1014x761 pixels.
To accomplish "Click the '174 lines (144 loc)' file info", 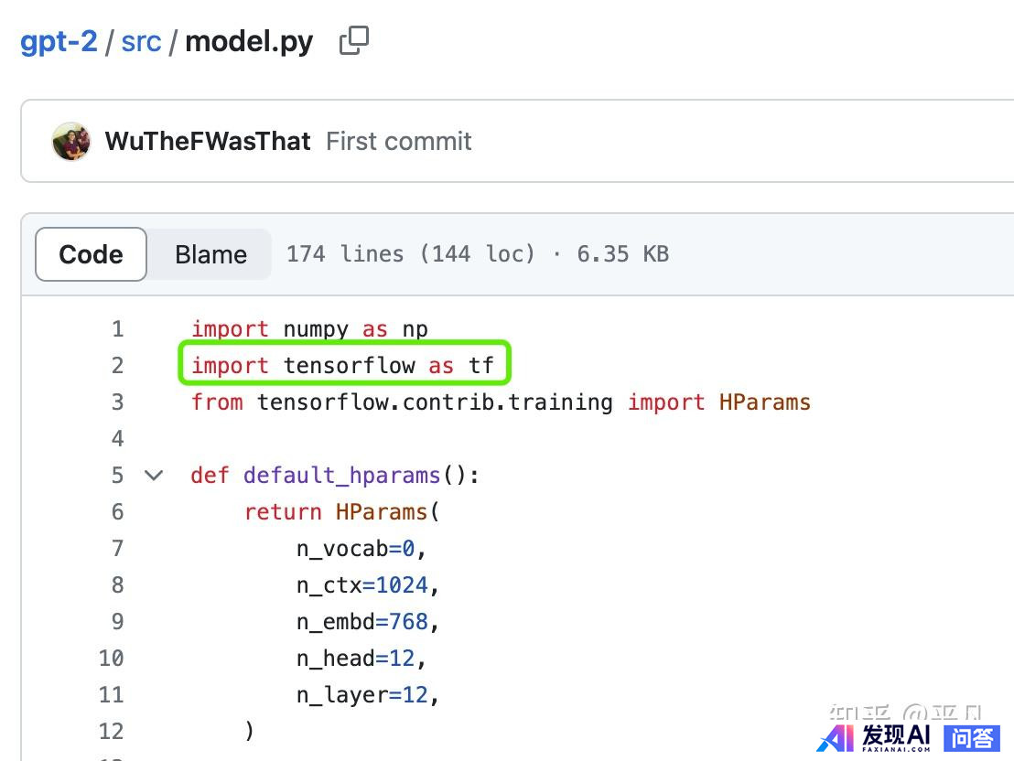I will coord(411,254).
